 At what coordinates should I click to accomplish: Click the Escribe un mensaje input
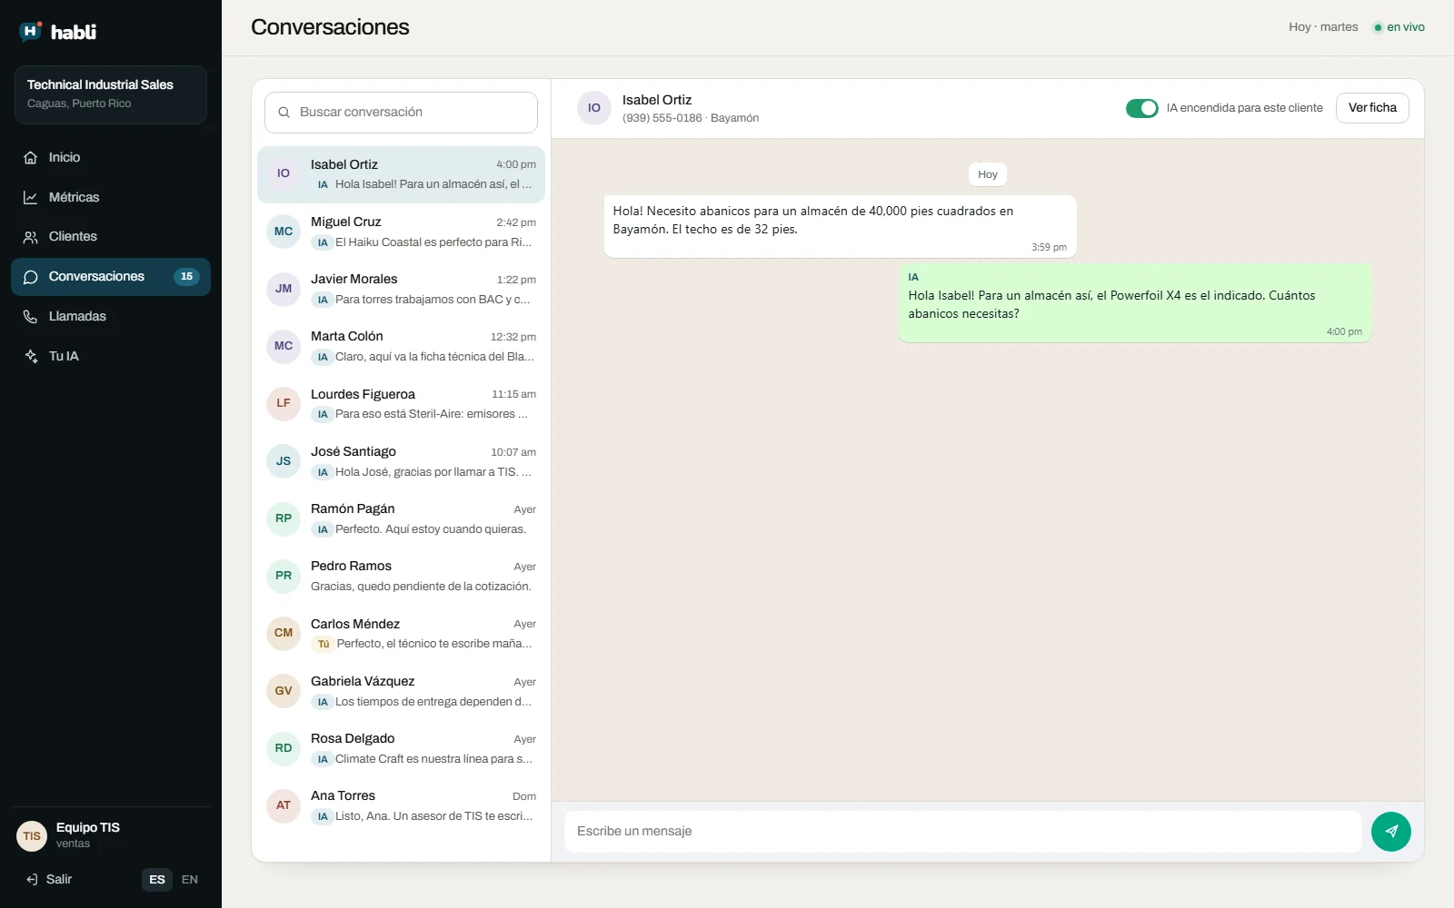963,832
